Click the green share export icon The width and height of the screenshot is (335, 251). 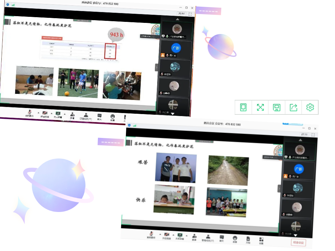[294, 107]
